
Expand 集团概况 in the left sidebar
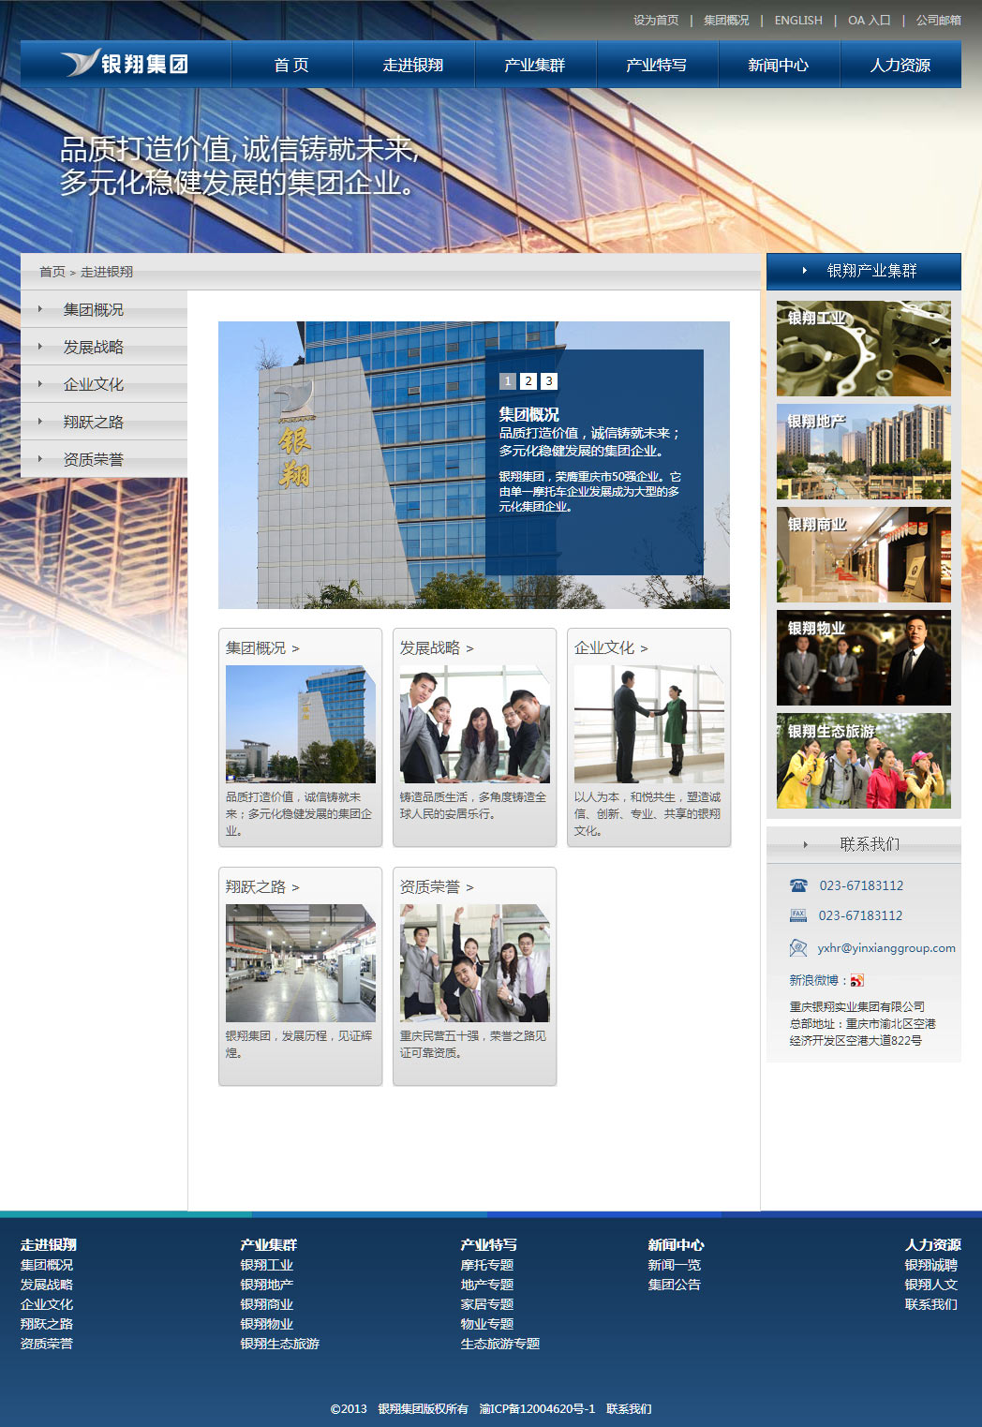(104, 309)
